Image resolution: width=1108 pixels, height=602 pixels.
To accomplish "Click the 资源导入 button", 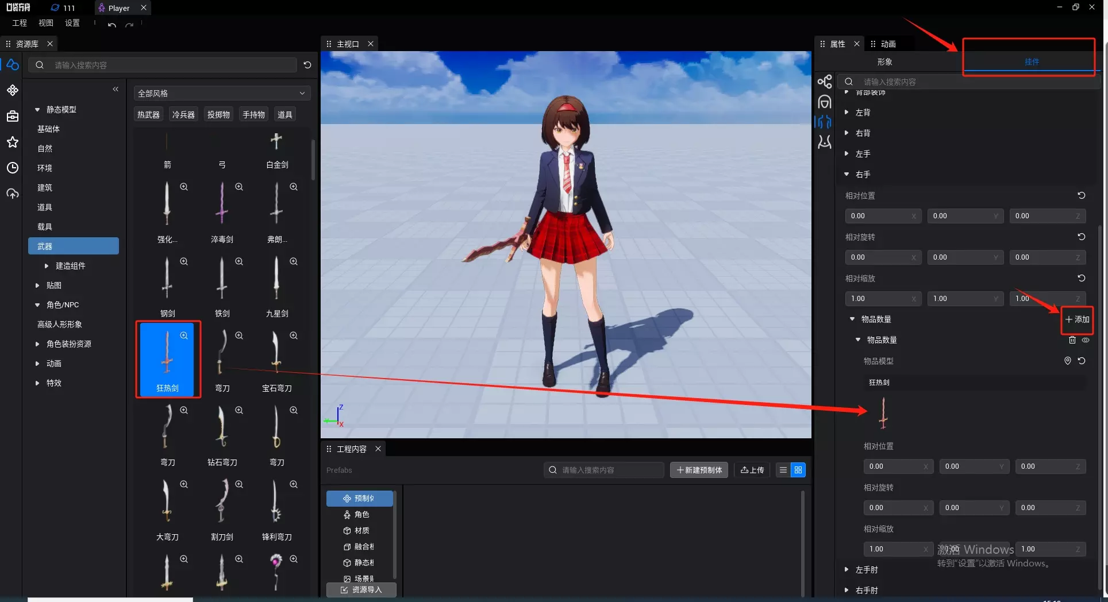I will pos(361,590).
